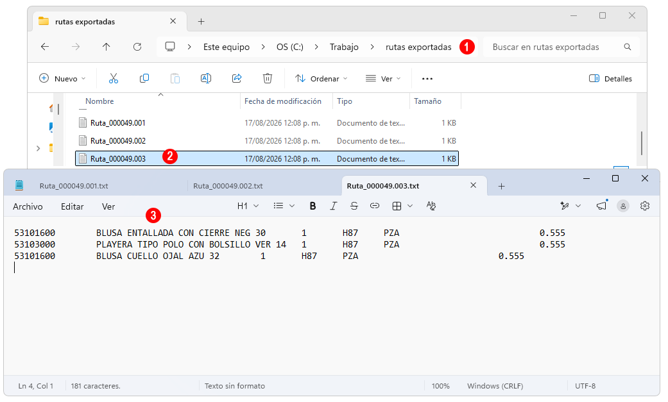Viewport: 668px width, 402px height.
Task: Click the 100% zoom status in Notepad
Action: 440,386
